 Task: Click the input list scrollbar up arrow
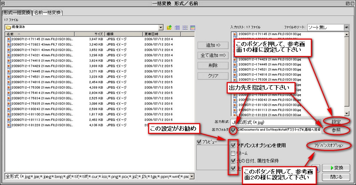tap(347, 34)
